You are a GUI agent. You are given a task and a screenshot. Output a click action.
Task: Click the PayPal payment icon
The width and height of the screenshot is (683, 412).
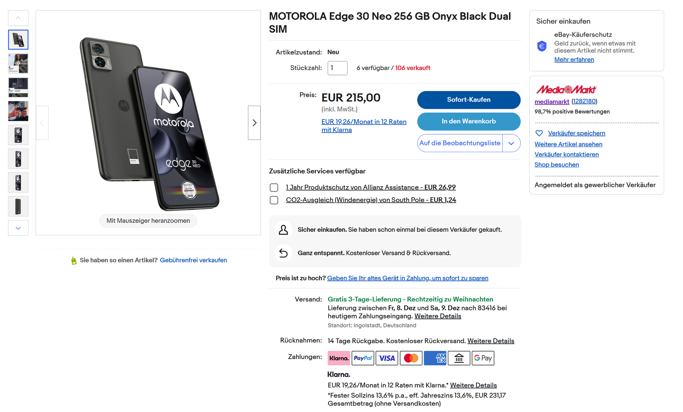[x=362, y=358]
